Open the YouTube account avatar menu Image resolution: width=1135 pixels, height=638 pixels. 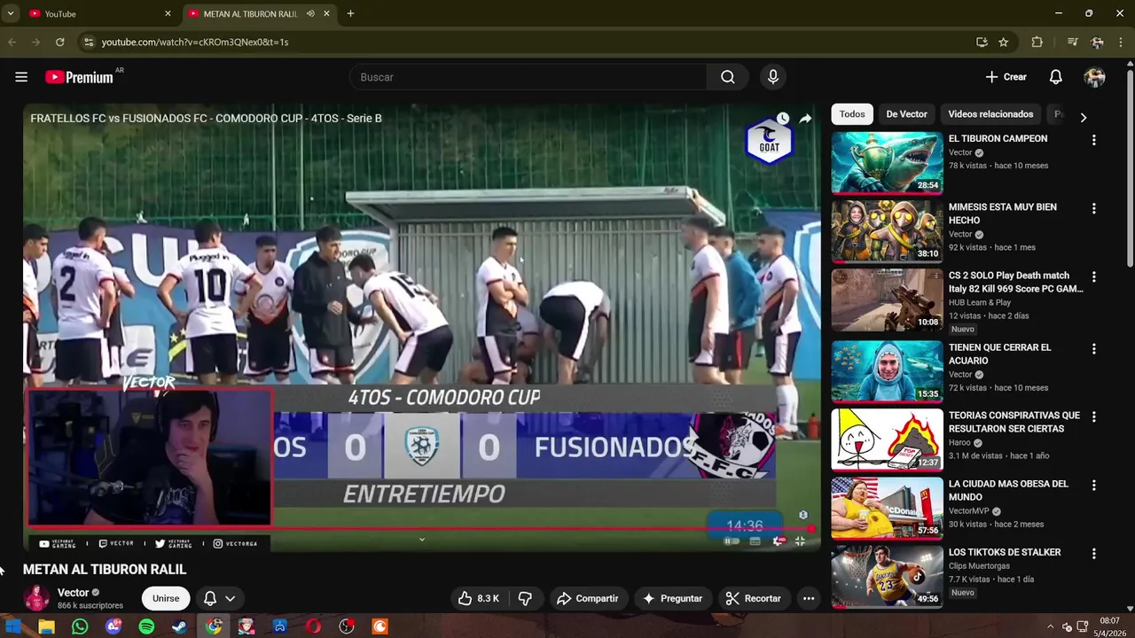tap(1094, 77)
